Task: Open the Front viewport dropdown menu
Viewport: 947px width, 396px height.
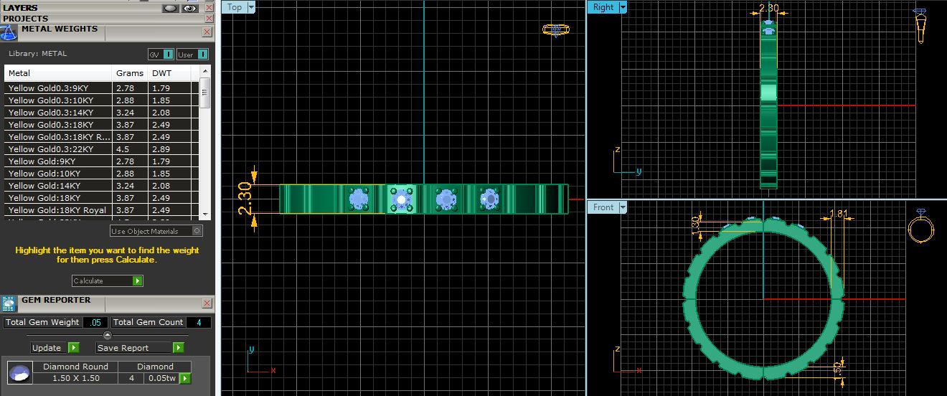Action: pos(622,207)
